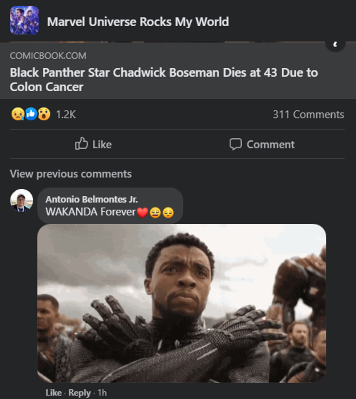This screenshot has height=399, width=356.
Task: Click the 1h comment timestamp
Action: coord(102,393)
